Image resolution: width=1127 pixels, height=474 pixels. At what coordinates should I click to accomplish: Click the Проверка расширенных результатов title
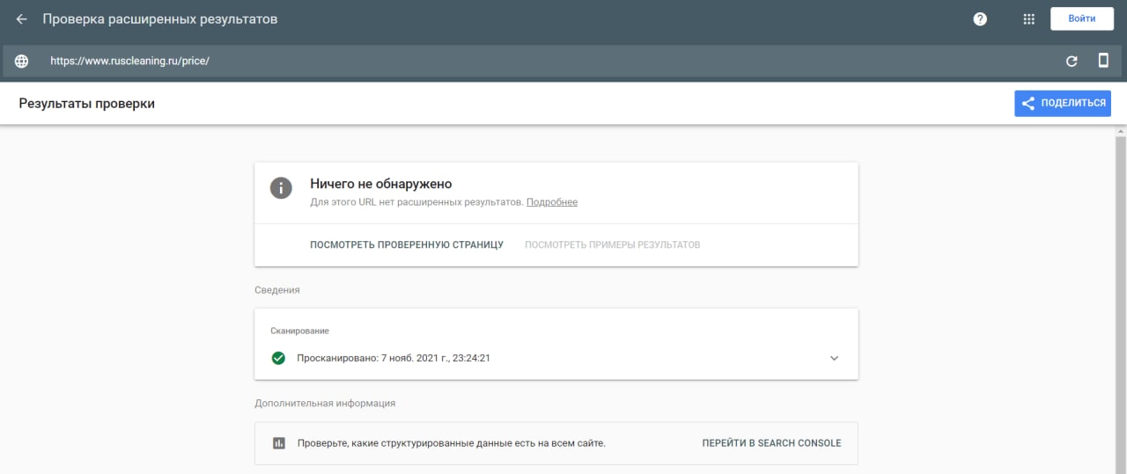[159, 18]
